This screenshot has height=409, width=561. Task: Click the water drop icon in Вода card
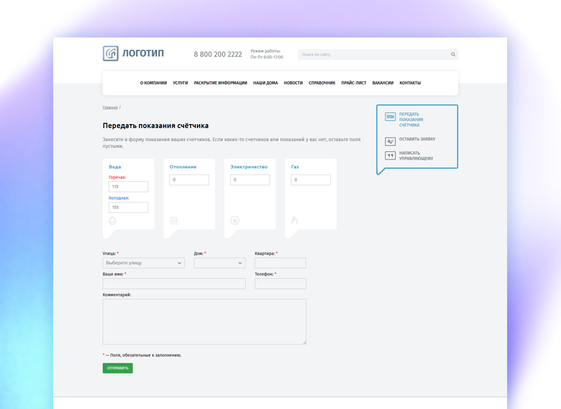(113, 221)
